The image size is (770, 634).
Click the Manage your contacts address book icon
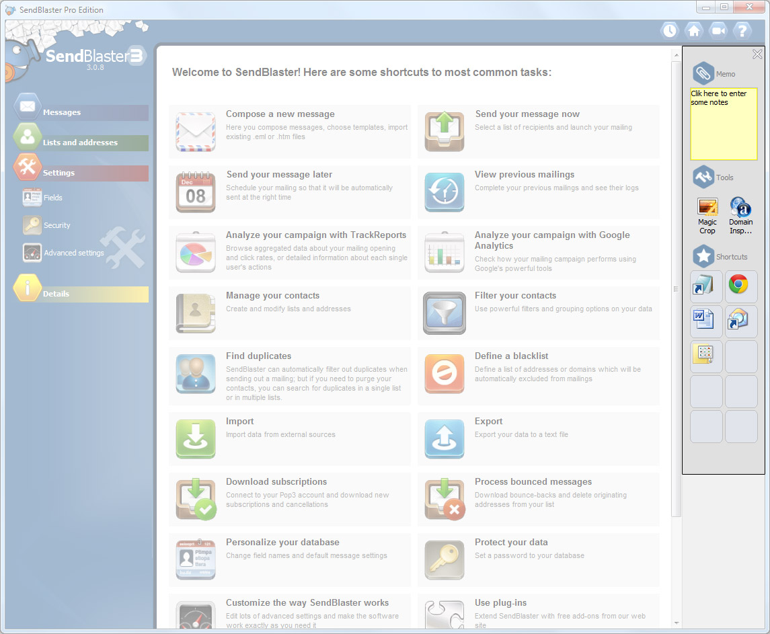click(x=196, y=313)
